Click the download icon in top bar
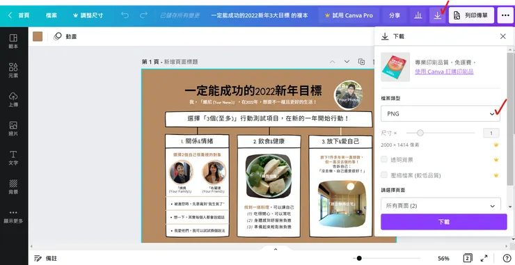The width and height of the screenshot is (515, 265). [438, 15]
